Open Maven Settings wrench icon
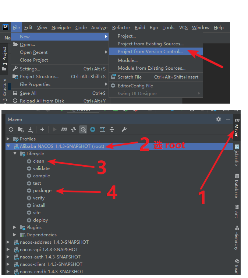This screenshot has width=248, height=278. pos(124,129)
